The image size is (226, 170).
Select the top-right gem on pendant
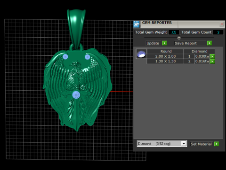(88, 57)
